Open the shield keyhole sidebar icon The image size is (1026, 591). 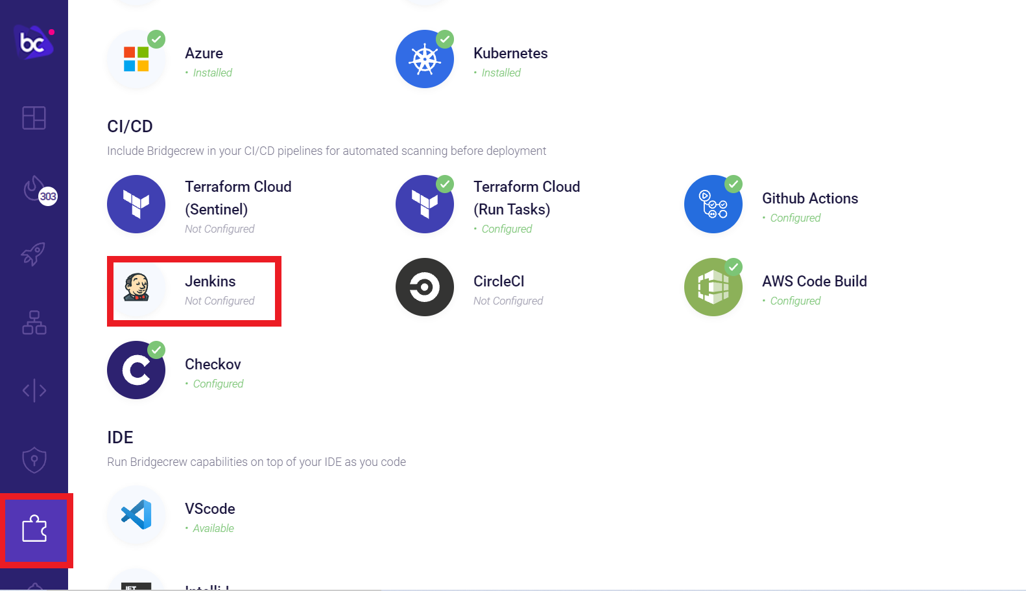34,460
